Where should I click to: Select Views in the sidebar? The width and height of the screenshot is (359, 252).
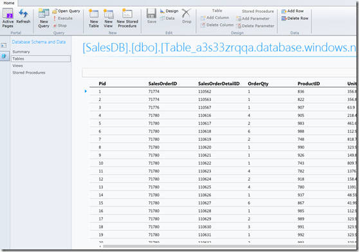coord(17,66)
